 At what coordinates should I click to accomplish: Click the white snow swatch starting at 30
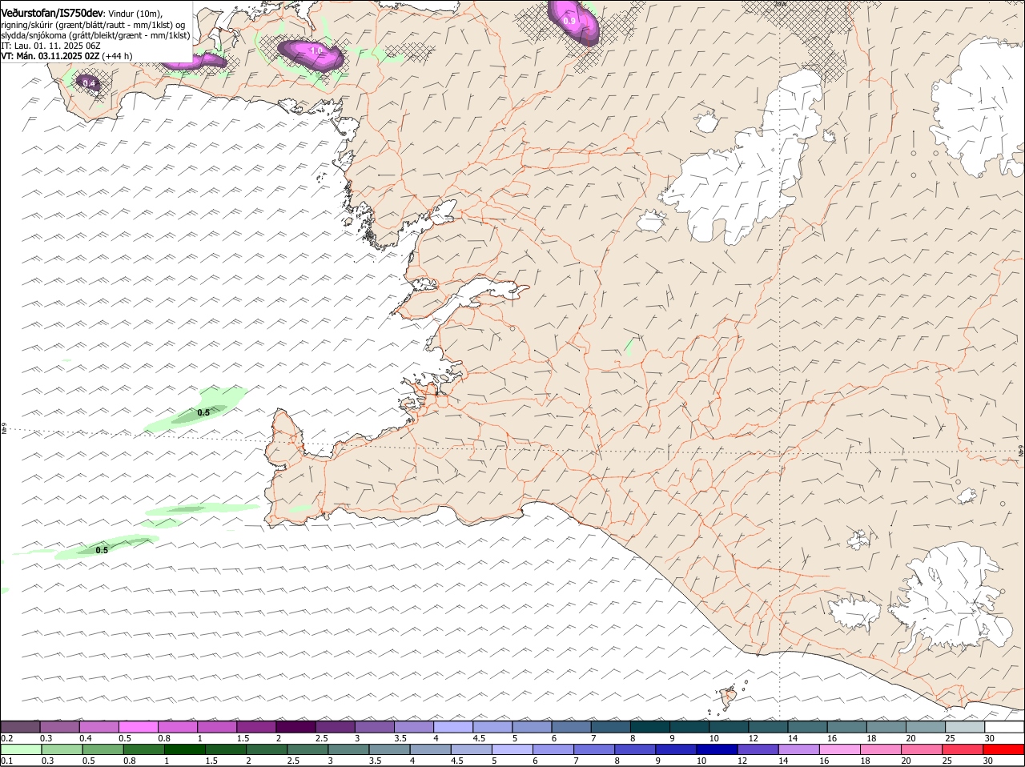click(1004, 727)
